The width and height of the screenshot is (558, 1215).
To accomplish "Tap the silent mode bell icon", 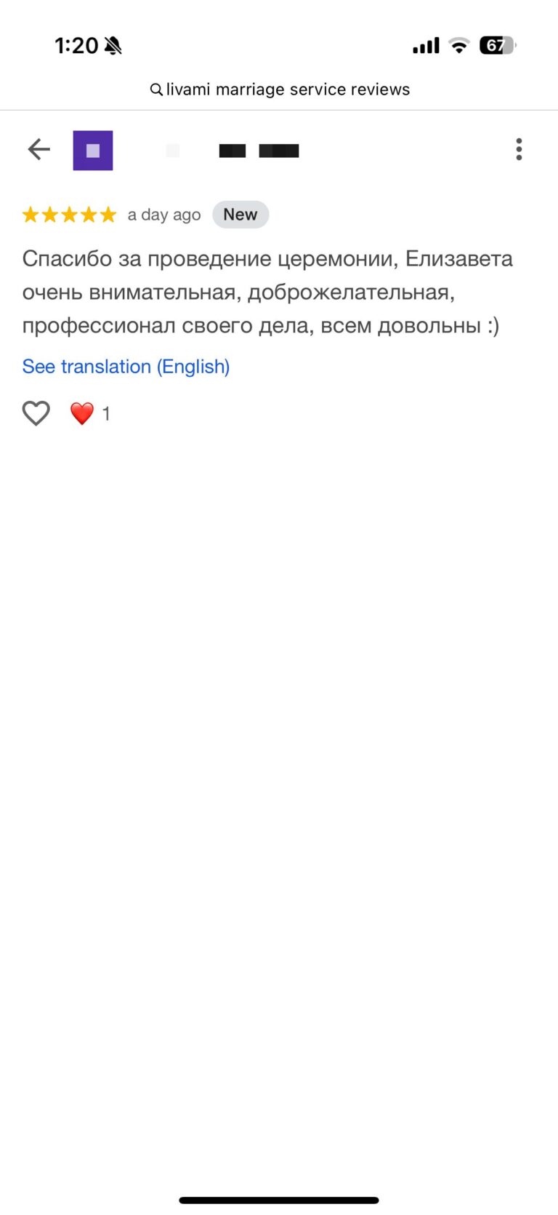I will [x=113, y=46].
